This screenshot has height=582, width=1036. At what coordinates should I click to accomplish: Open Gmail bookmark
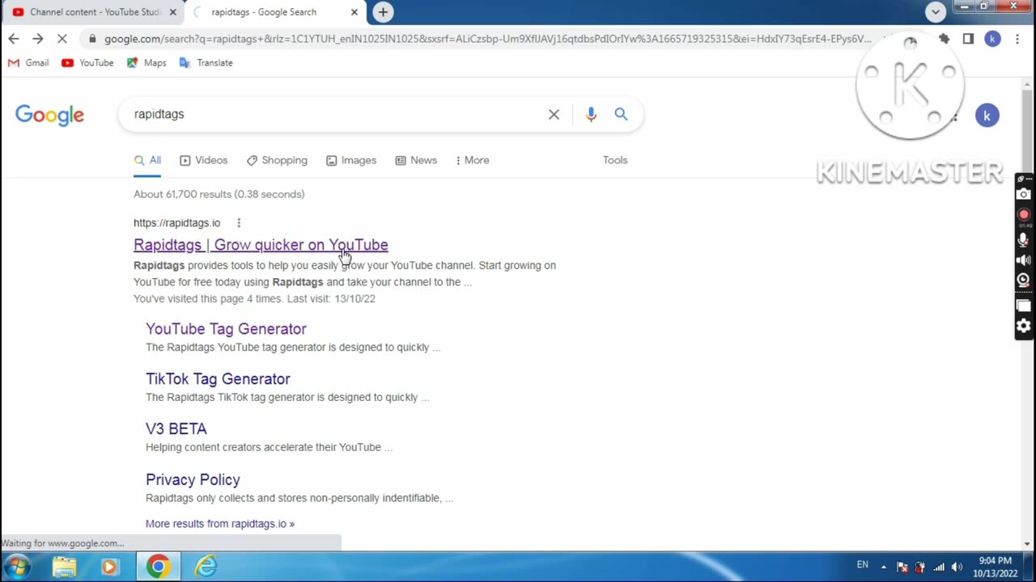point(28,62)
